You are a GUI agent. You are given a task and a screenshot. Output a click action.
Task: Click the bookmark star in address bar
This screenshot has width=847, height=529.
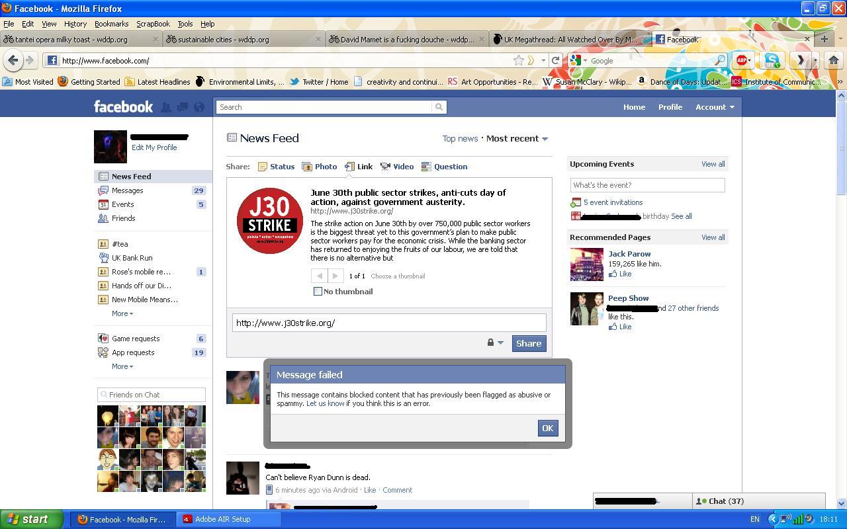point(519,60)
